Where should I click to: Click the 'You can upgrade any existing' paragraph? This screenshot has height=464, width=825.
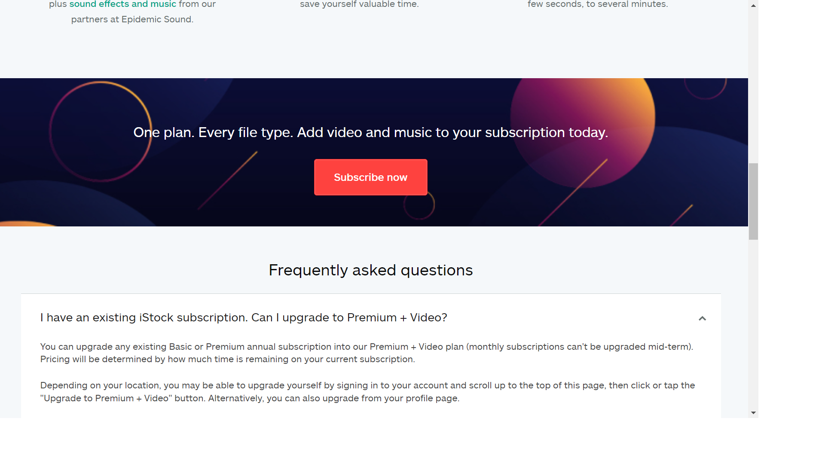click(x=366, y=353)
